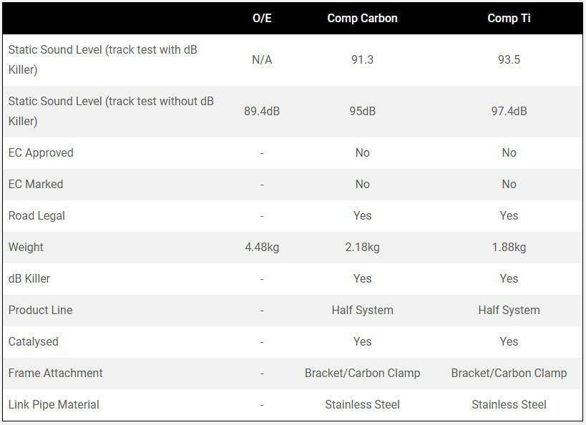Viewport: 586px width, 425px height.
Task: Click Half System under Comp Carbon
Action: click(x=362, y=310)
